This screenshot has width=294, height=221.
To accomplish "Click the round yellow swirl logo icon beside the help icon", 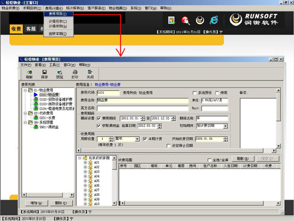I will coord(200,20).
